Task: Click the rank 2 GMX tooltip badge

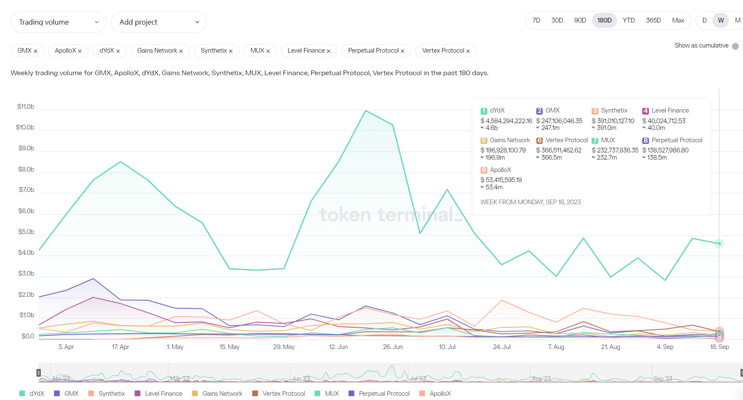Action: (539, 111)
